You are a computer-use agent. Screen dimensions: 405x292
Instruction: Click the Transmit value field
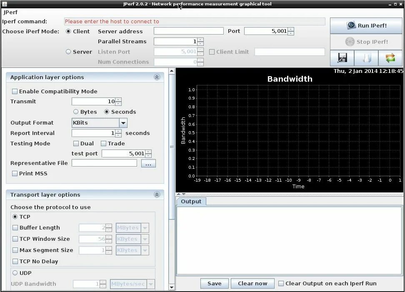(93, 102)
